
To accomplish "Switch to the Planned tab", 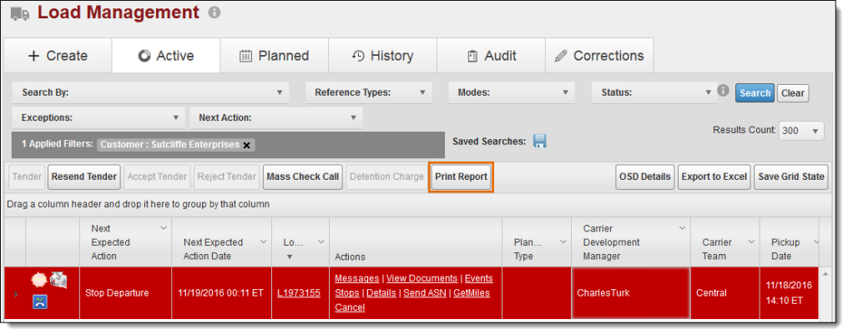I will coord(275,56).
